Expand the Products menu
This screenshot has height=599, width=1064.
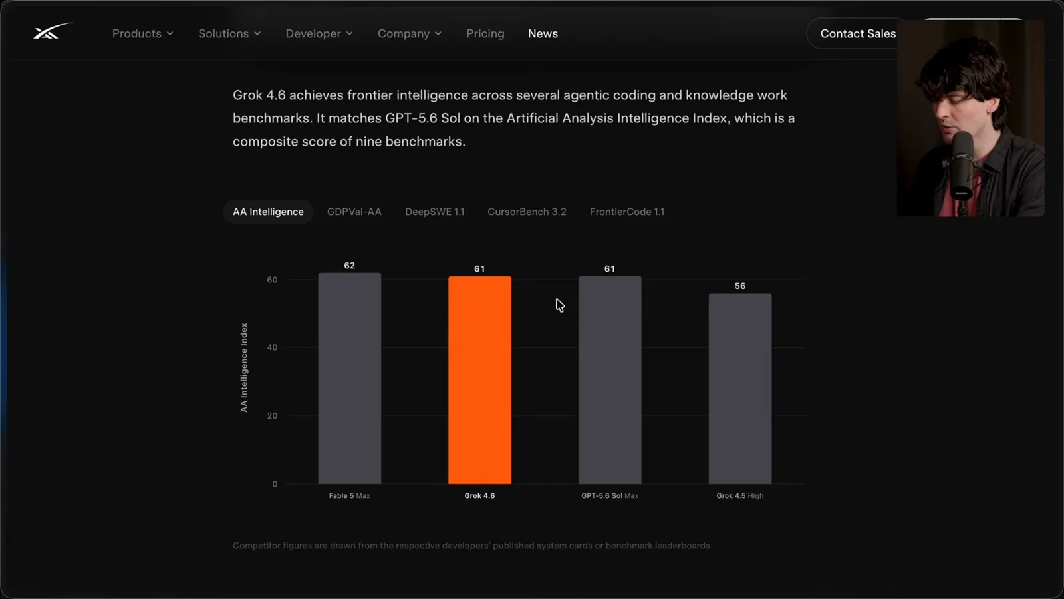coord(143,33)
